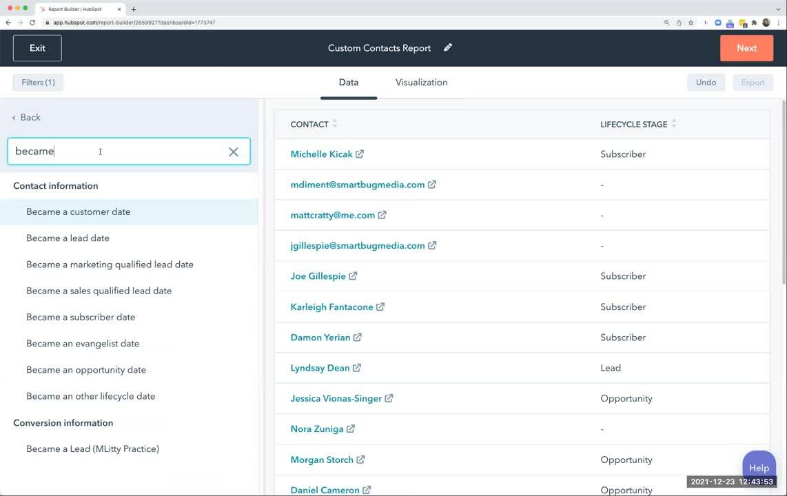Open Joe Gillespie contact link

point(318,276)
